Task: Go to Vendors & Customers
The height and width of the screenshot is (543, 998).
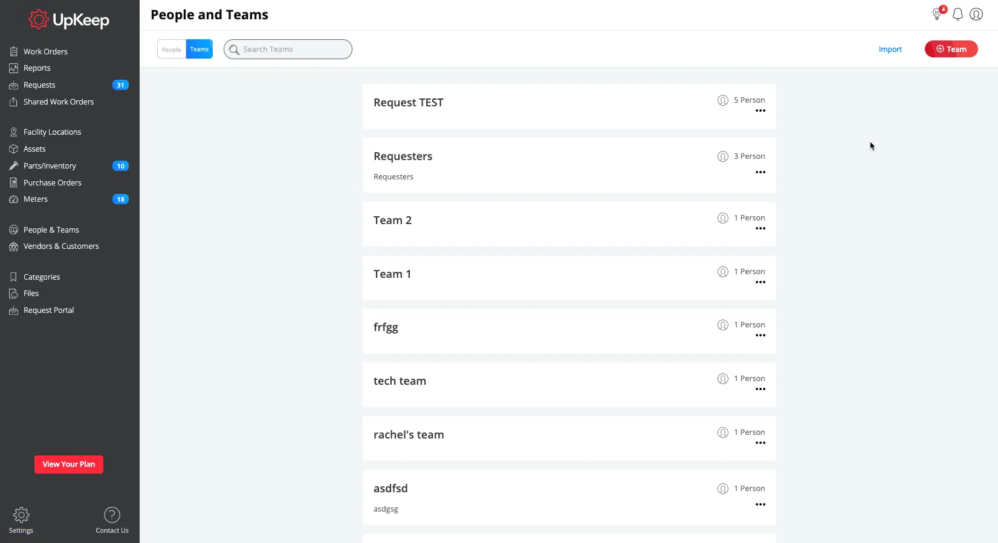Action: tap(61, 246)
